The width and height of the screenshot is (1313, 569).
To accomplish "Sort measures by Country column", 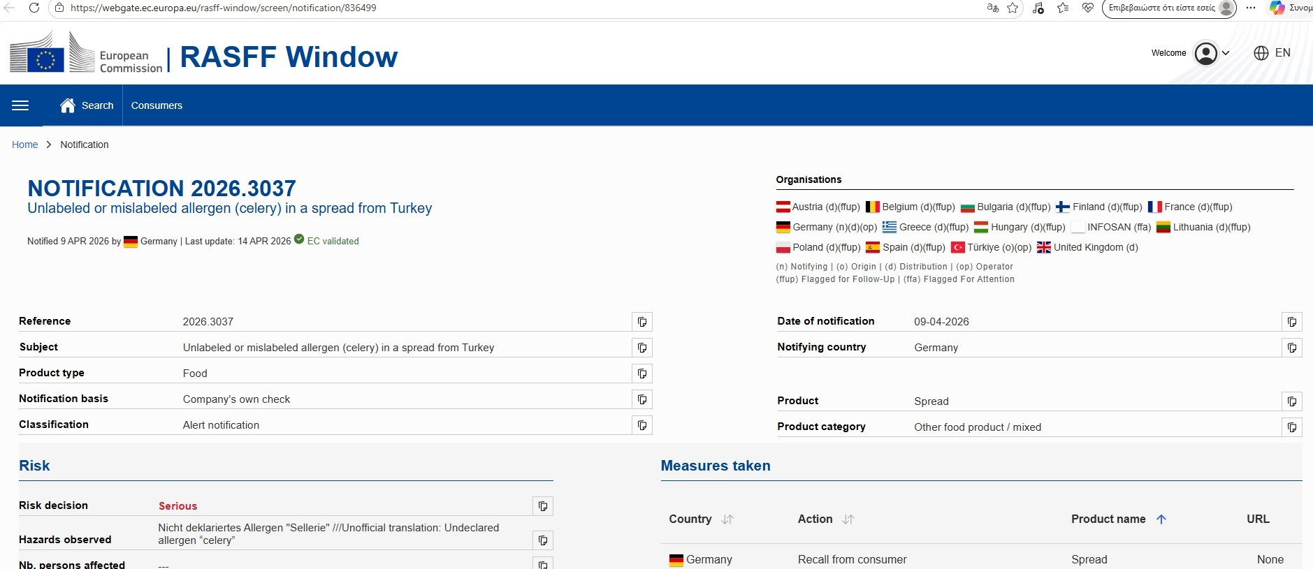I will [x=727, y=519].
